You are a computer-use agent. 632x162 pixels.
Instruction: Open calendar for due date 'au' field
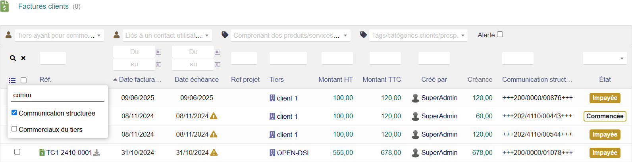[217, 64]
